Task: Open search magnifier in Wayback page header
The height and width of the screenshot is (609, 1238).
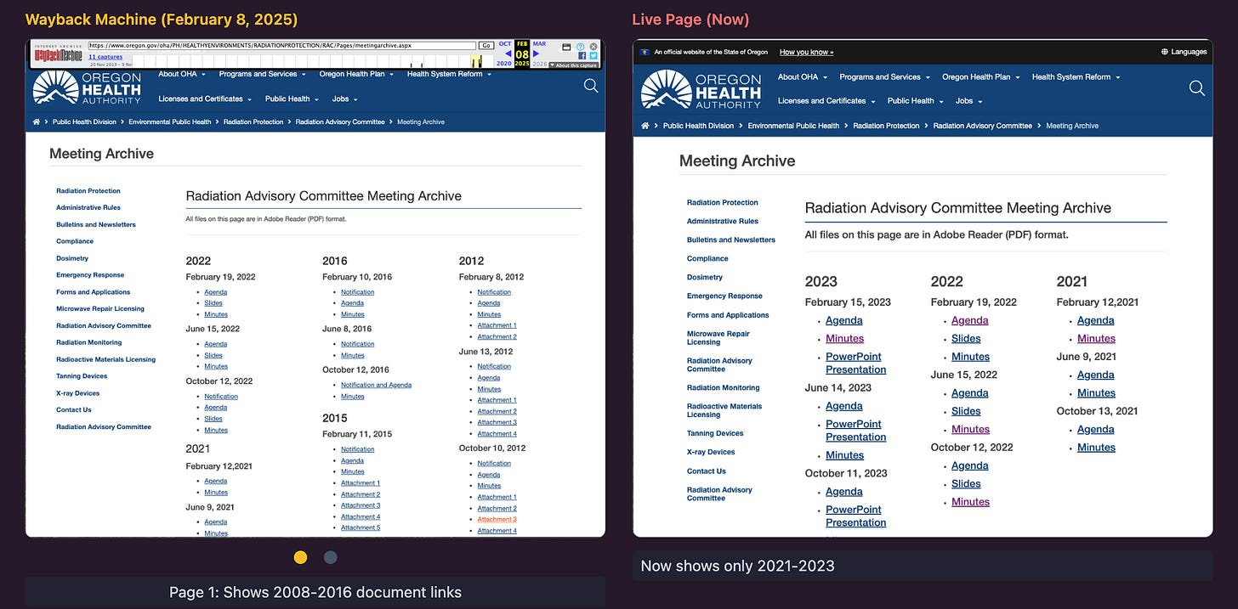Action: [591, 86]
